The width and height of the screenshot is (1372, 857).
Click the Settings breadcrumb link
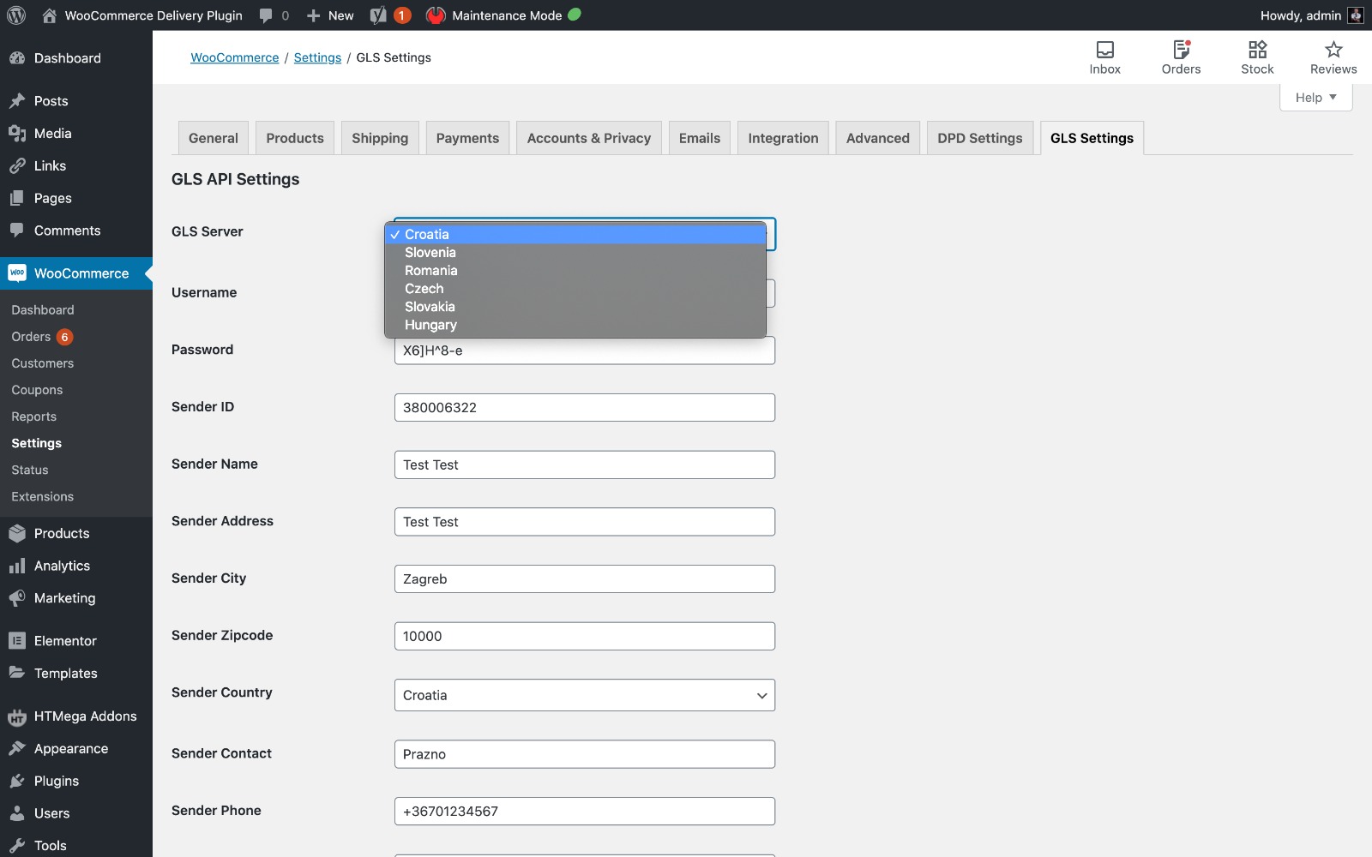click(x=317, y=57)
